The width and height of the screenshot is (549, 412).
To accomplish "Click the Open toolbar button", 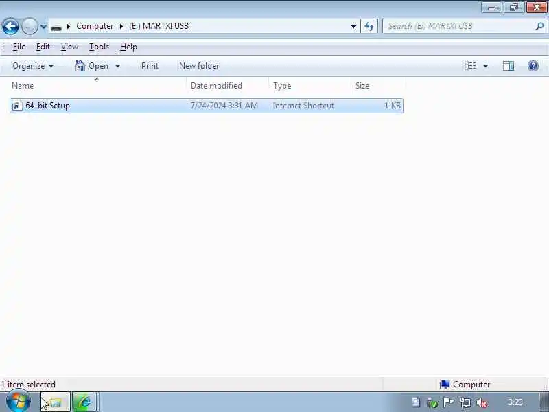I will coord(92,66).
